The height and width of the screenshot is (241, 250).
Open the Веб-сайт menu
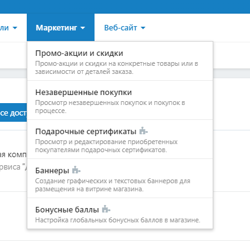(x=124, y=27)
